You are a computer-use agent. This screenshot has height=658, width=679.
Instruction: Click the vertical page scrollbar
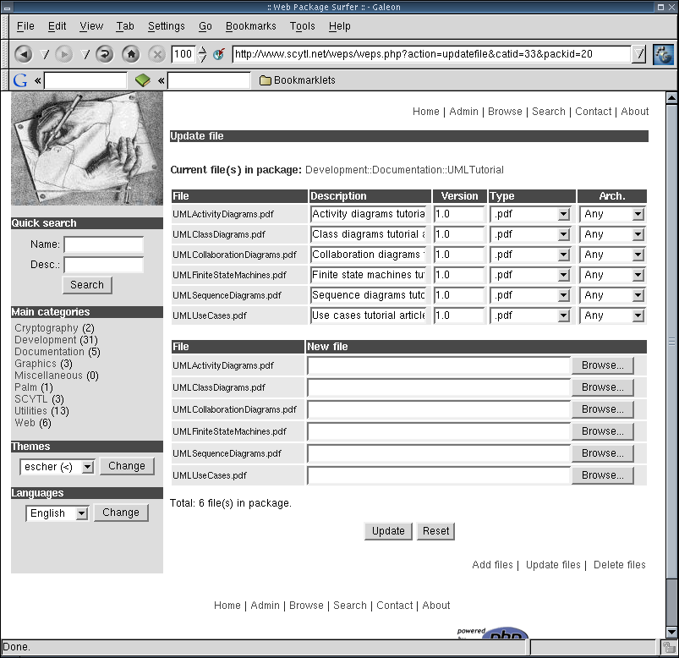point(671,338)
